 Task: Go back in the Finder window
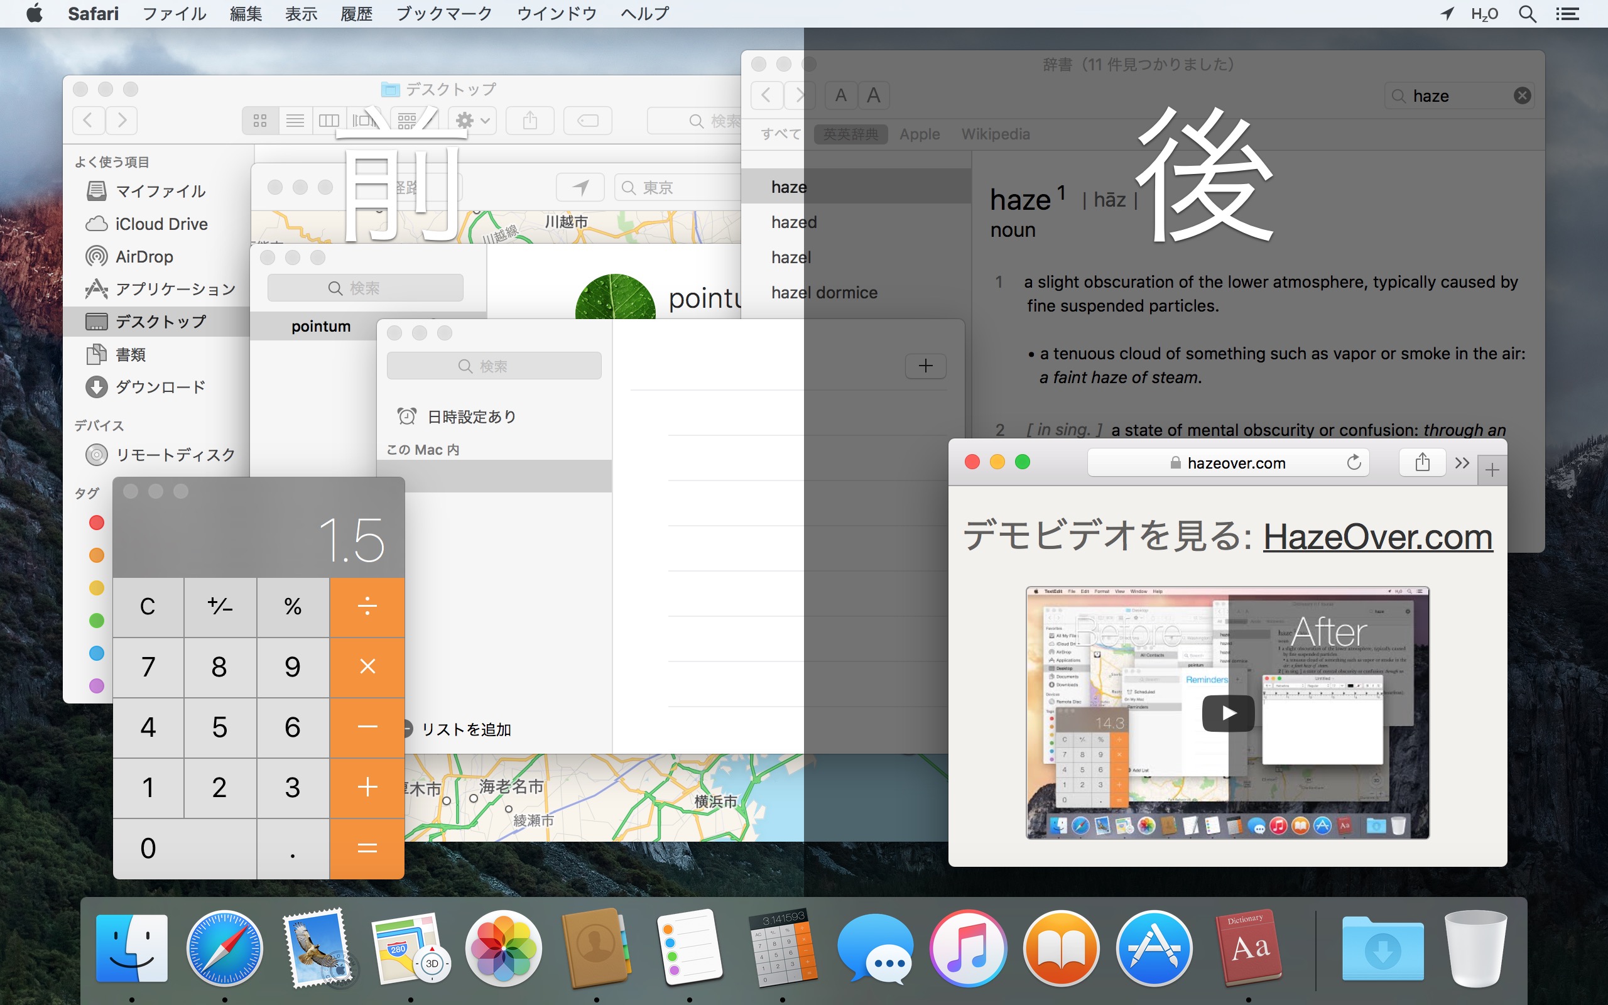tap(89, 121)
